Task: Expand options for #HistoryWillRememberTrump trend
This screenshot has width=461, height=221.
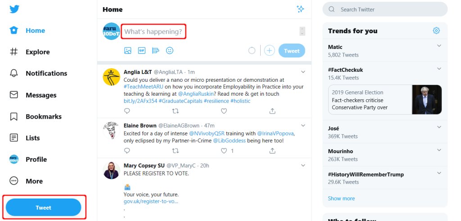Action: click(x=439, y=173)
